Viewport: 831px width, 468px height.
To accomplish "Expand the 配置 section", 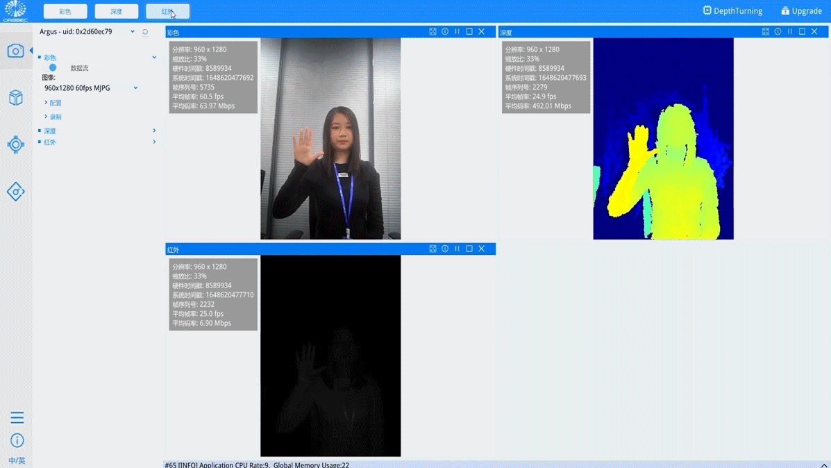I will coord(53,103).
